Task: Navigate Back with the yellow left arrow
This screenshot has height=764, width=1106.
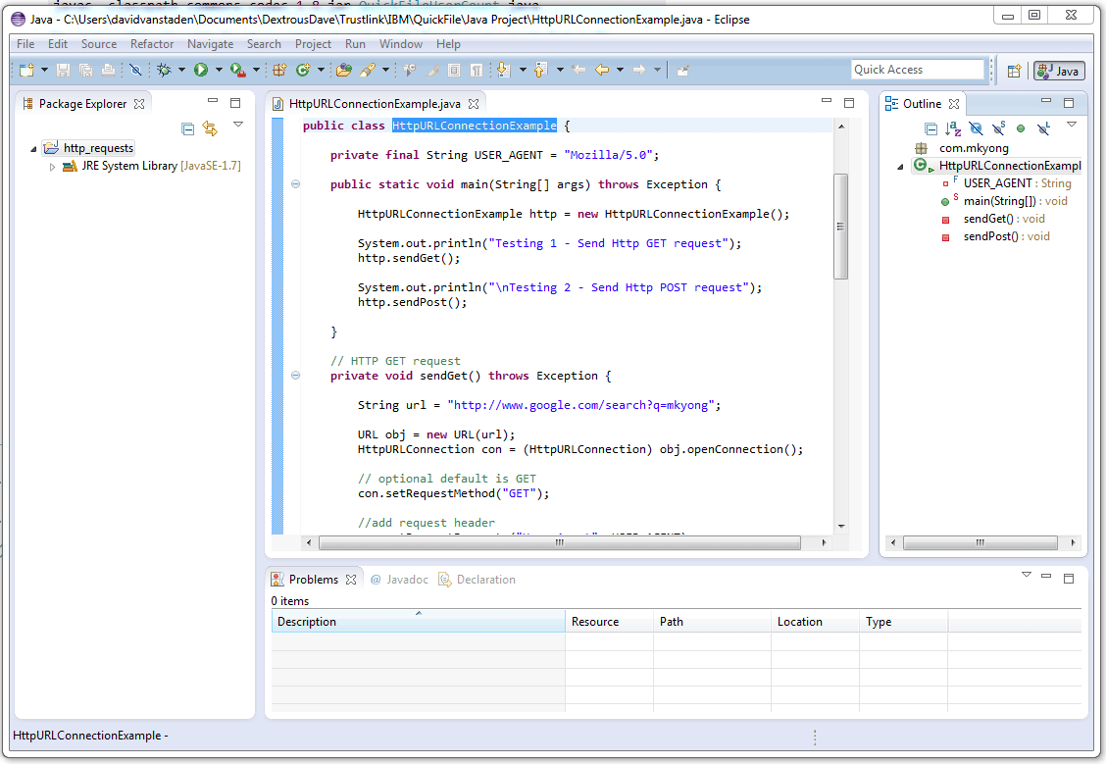Action: (x=602, y=70)
